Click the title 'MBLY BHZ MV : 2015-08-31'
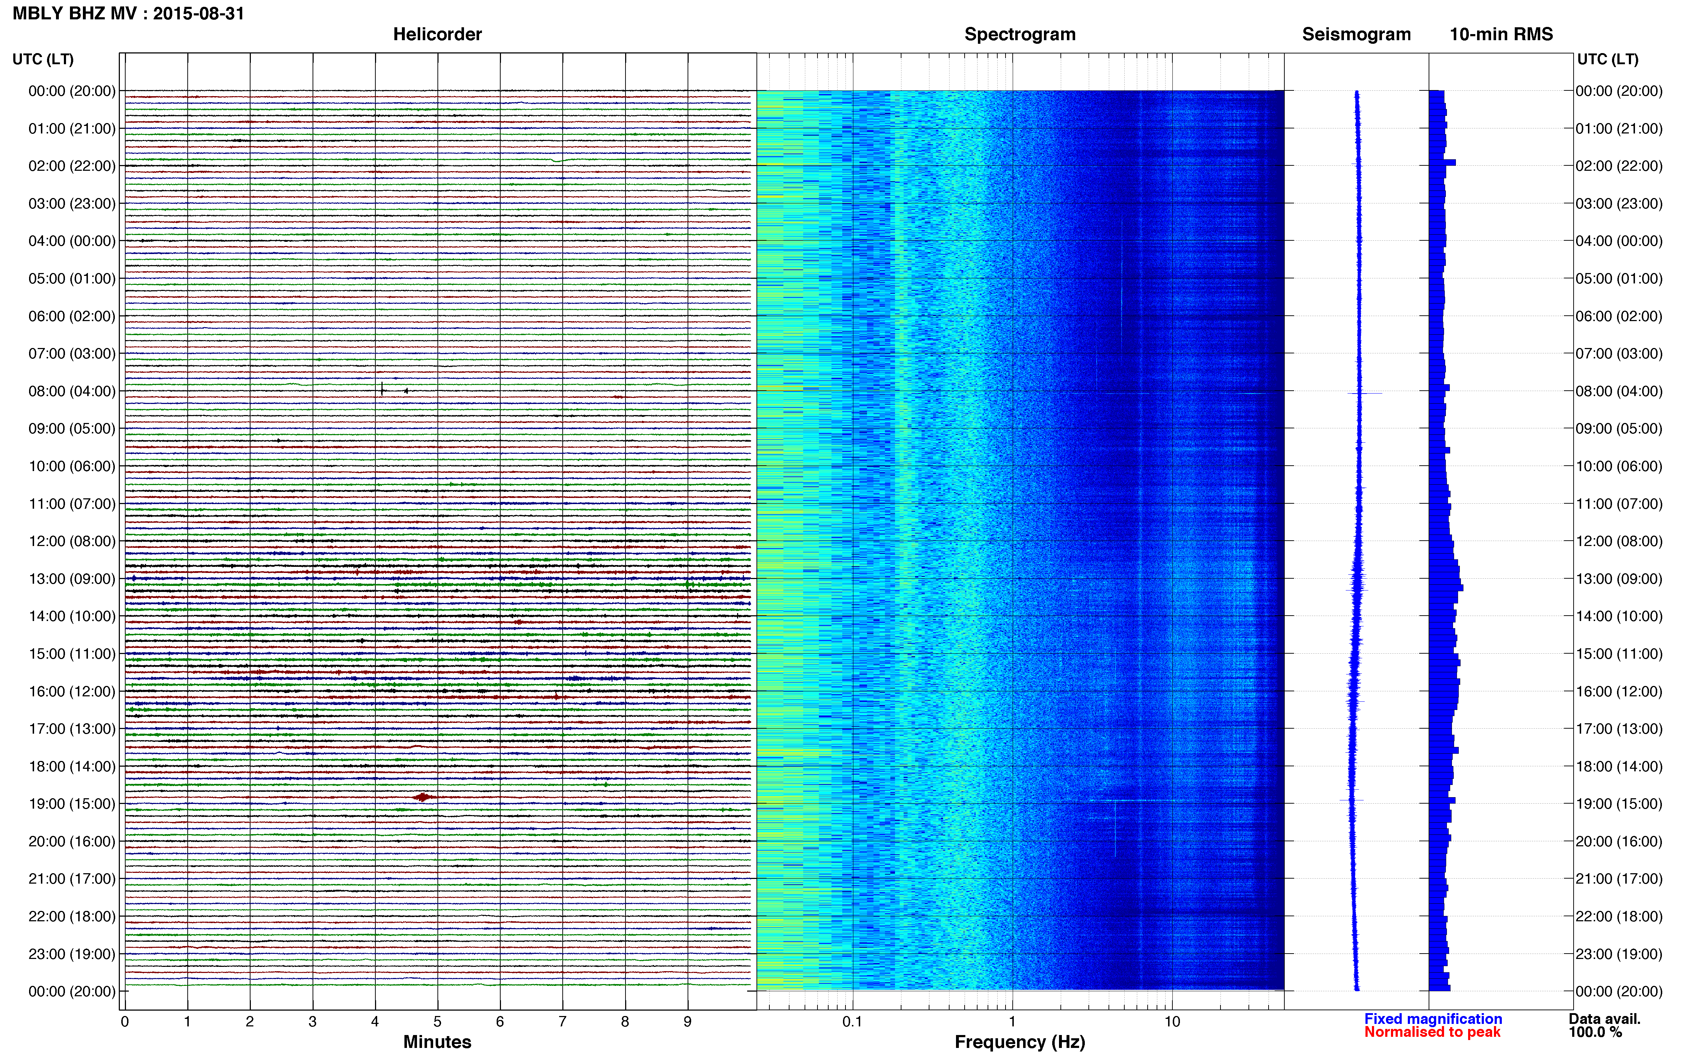This screenshot has width=1701, height=1063. pyautogui.click(x=129, y=13)
